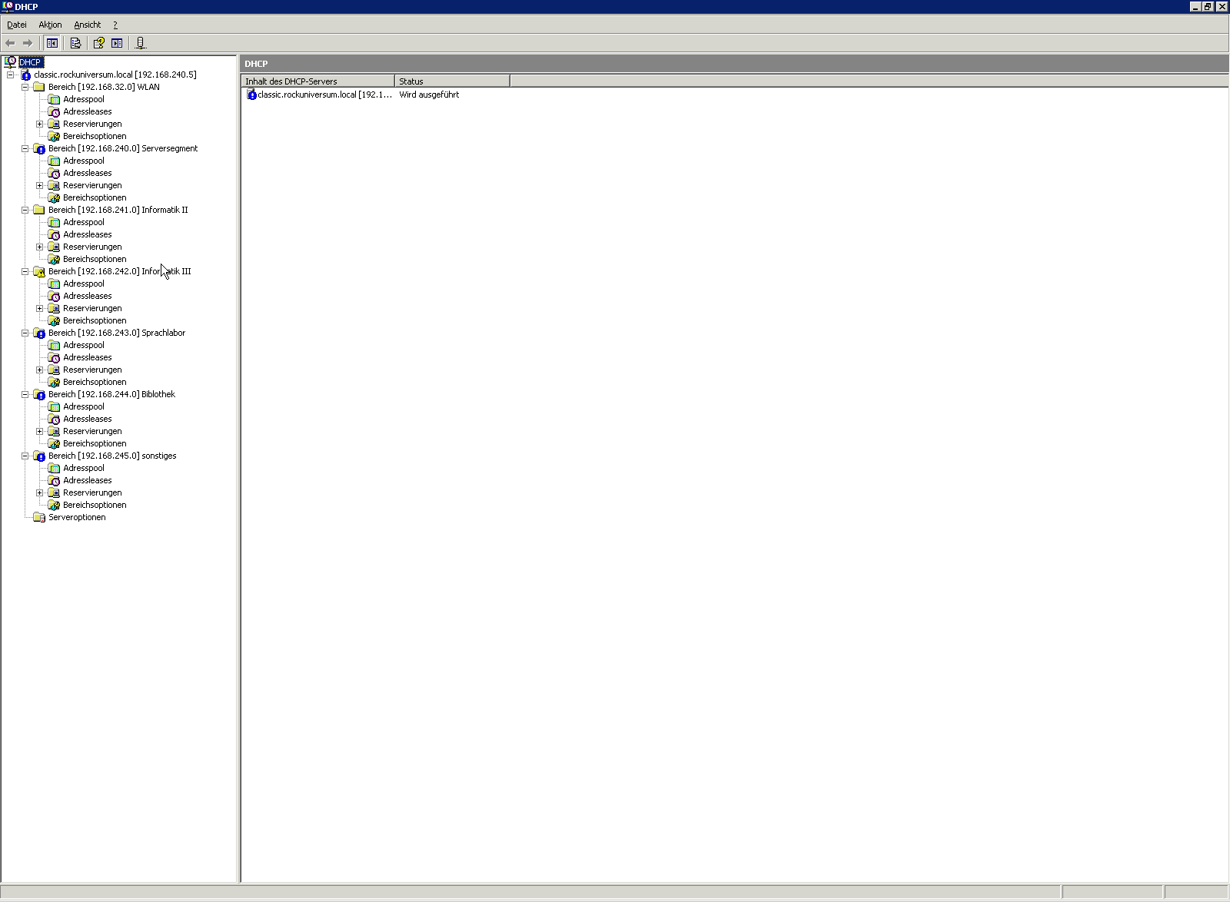Screen dimensions: 1230x902
Task: Collapse the Bereich [192.168.240.0] Serversegment node
Action: point(25,148)
